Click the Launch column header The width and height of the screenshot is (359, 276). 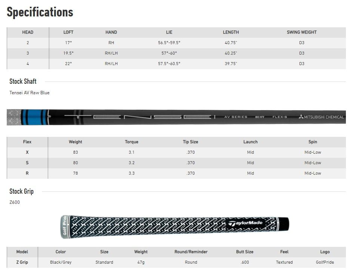point(250,142)
